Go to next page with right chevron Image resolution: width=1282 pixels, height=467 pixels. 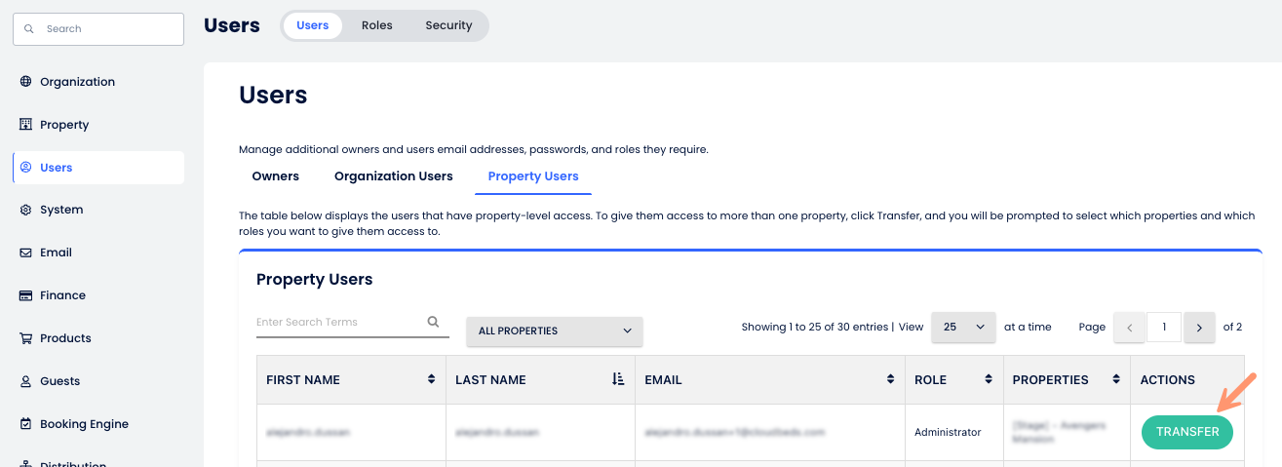1199,328
